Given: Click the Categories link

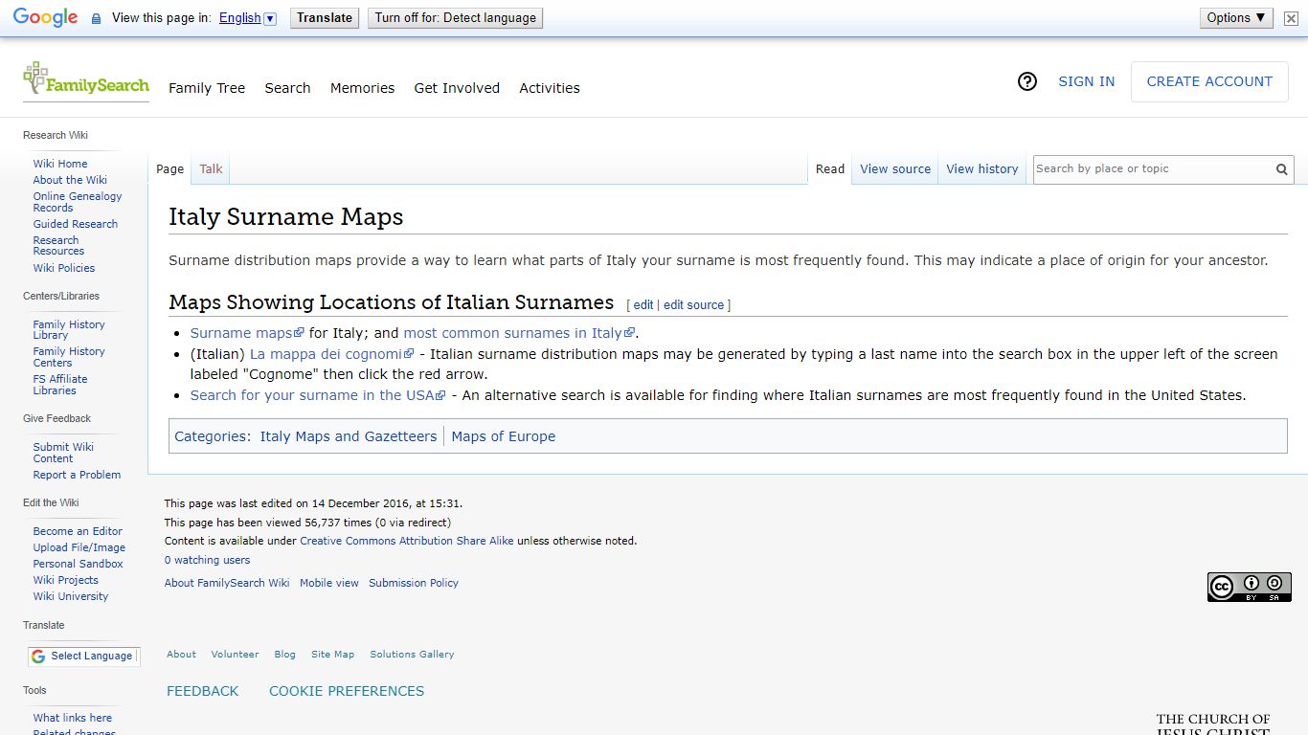Looking at the screenshot, I should point(211,436).
